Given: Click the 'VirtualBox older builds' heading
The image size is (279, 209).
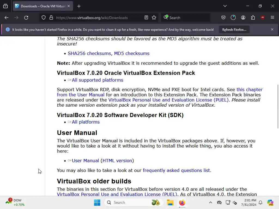Looking at the screenshot, I should 94,181.
